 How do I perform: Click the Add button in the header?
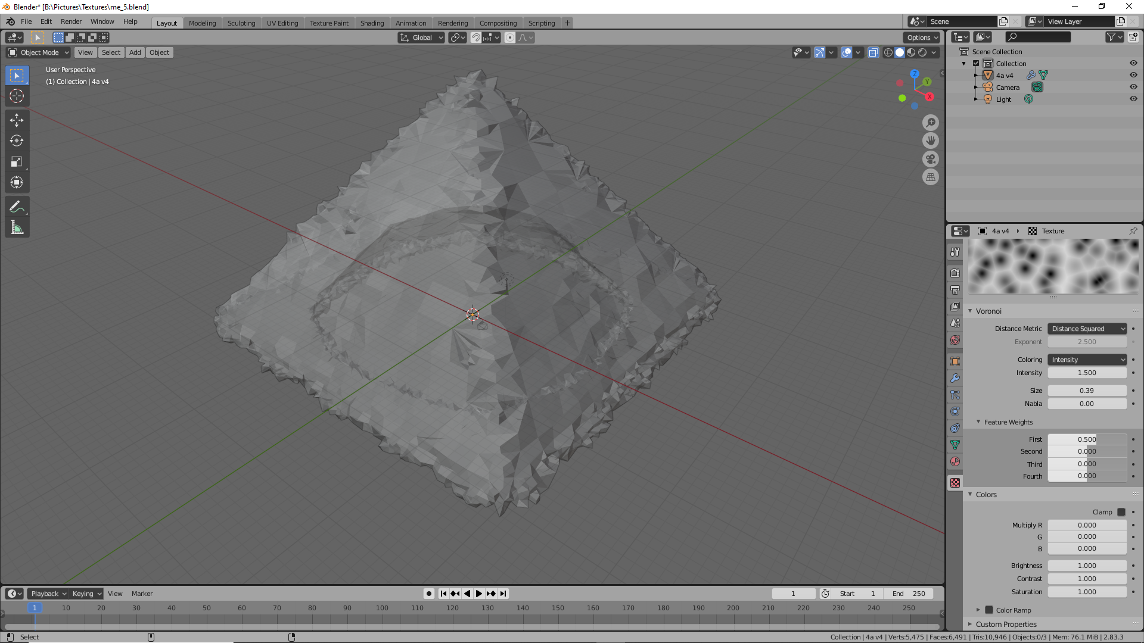click(135, 52)
